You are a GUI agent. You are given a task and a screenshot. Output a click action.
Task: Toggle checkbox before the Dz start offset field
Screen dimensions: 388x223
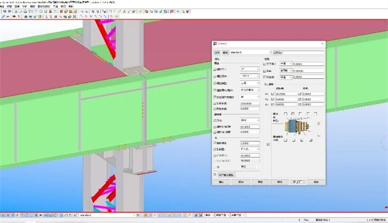273,104
